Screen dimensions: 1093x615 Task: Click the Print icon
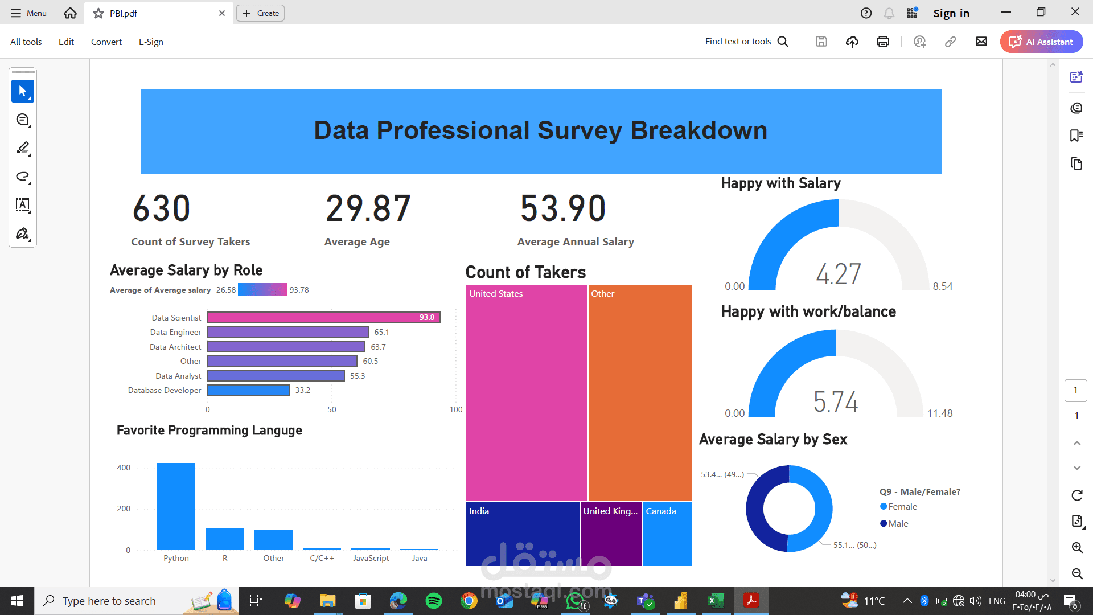coord(883,42)
